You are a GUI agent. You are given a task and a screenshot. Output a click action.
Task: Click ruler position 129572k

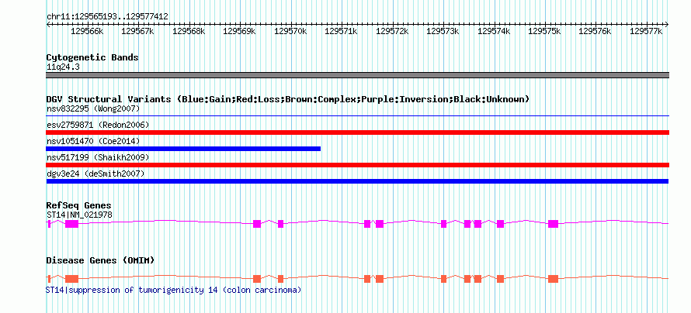point(392,31)
